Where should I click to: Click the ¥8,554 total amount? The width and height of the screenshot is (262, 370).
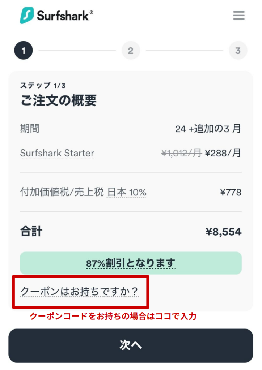(x=223, y=232)
